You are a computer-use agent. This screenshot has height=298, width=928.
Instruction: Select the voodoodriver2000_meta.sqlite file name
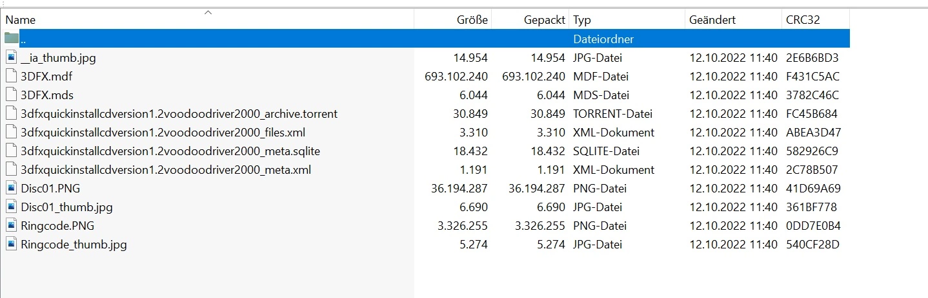pos(170,151)
